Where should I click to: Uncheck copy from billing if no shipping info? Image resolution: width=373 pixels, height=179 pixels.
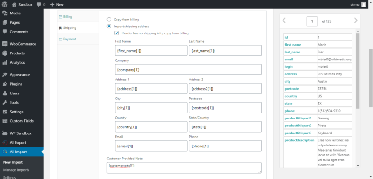point(117,33)
